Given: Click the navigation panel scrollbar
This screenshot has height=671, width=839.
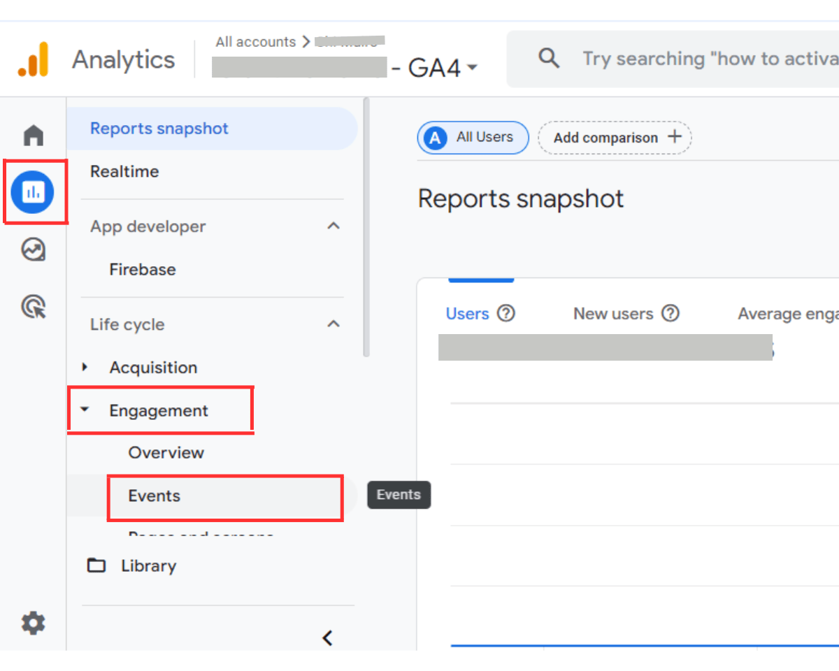Looking at the screenshot, I should 366,227.
